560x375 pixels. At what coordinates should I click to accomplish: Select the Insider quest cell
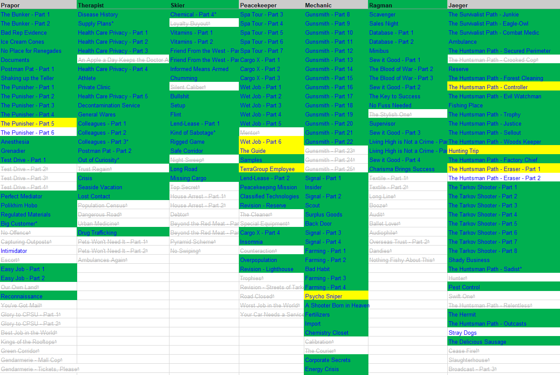click(336, 187)
